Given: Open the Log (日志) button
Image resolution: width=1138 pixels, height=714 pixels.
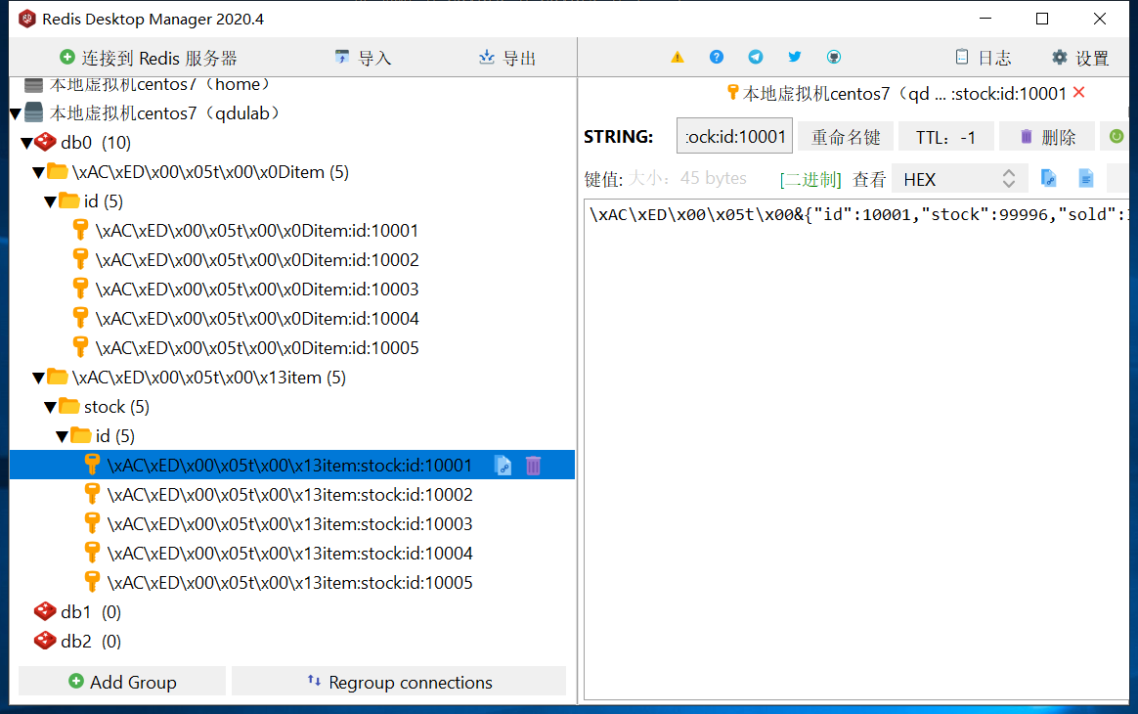Looking at the screenshot, I should coord(984,58).
